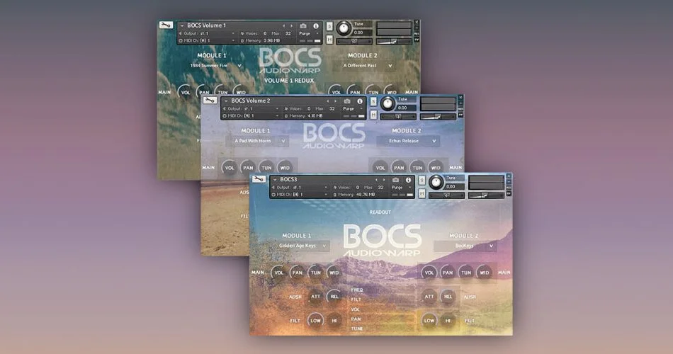Click Module 2 ATT knob in BOCS3

429,297
